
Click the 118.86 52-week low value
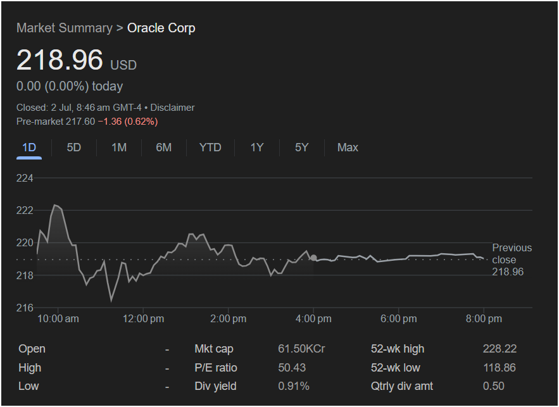[x=499, y=368]
